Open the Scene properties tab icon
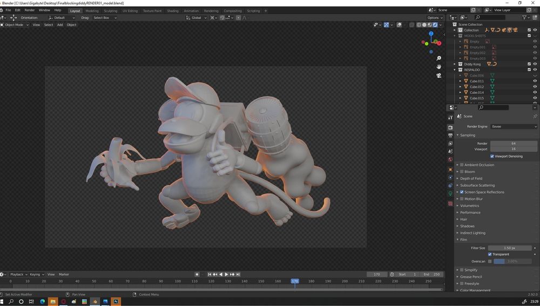 point(450,152)
